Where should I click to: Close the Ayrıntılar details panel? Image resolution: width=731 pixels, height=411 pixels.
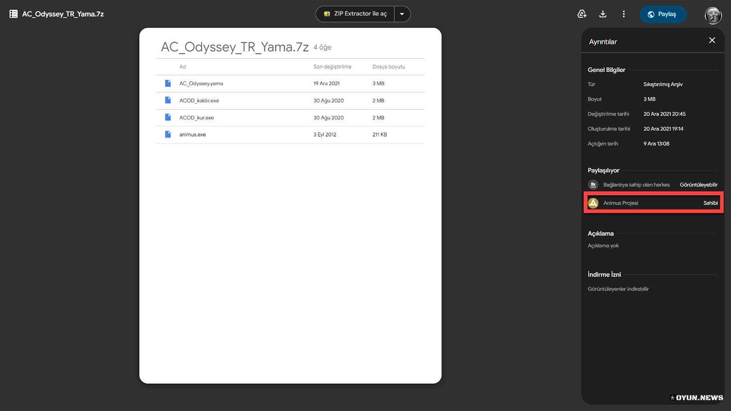coord(712,40)
